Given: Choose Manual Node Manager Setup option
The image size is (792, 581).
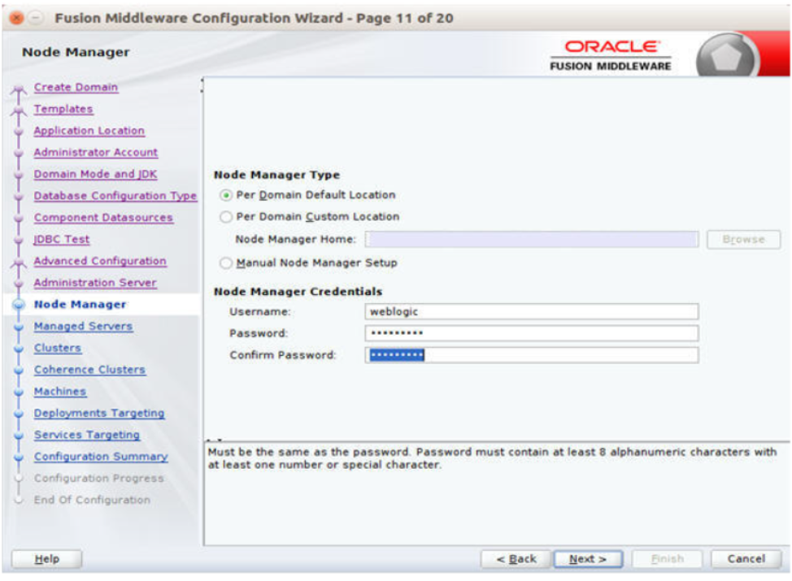Looking at the screenshot, I should click(226, 263).
